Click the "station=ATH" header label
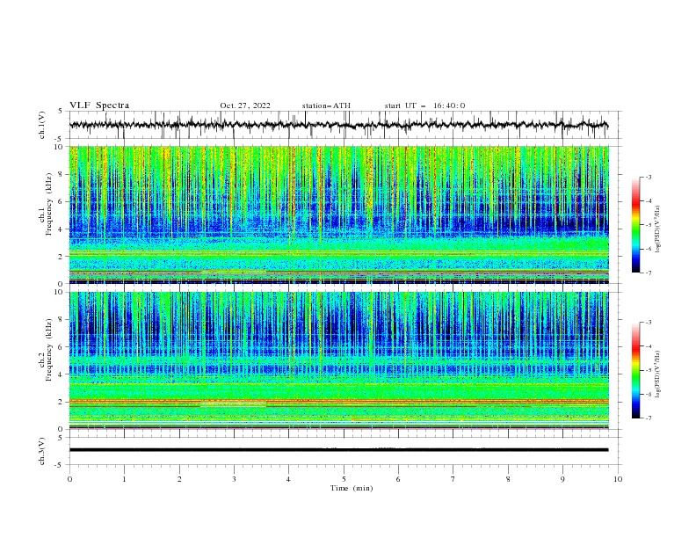This screenshot has height=538, width=696. tap(326, 105)
